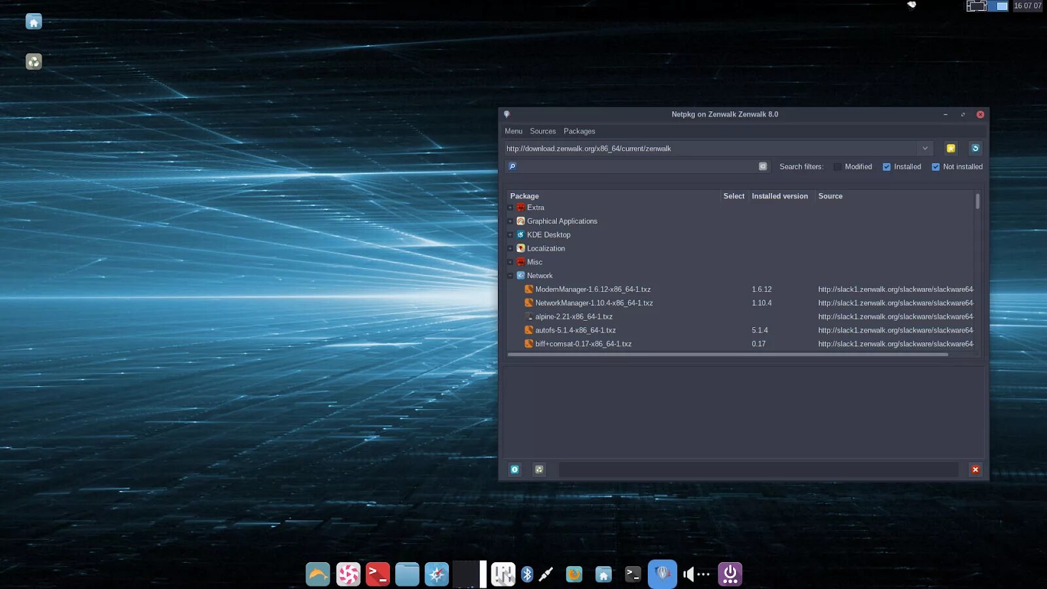Expand the Graphical Applications category

[510, 221]
